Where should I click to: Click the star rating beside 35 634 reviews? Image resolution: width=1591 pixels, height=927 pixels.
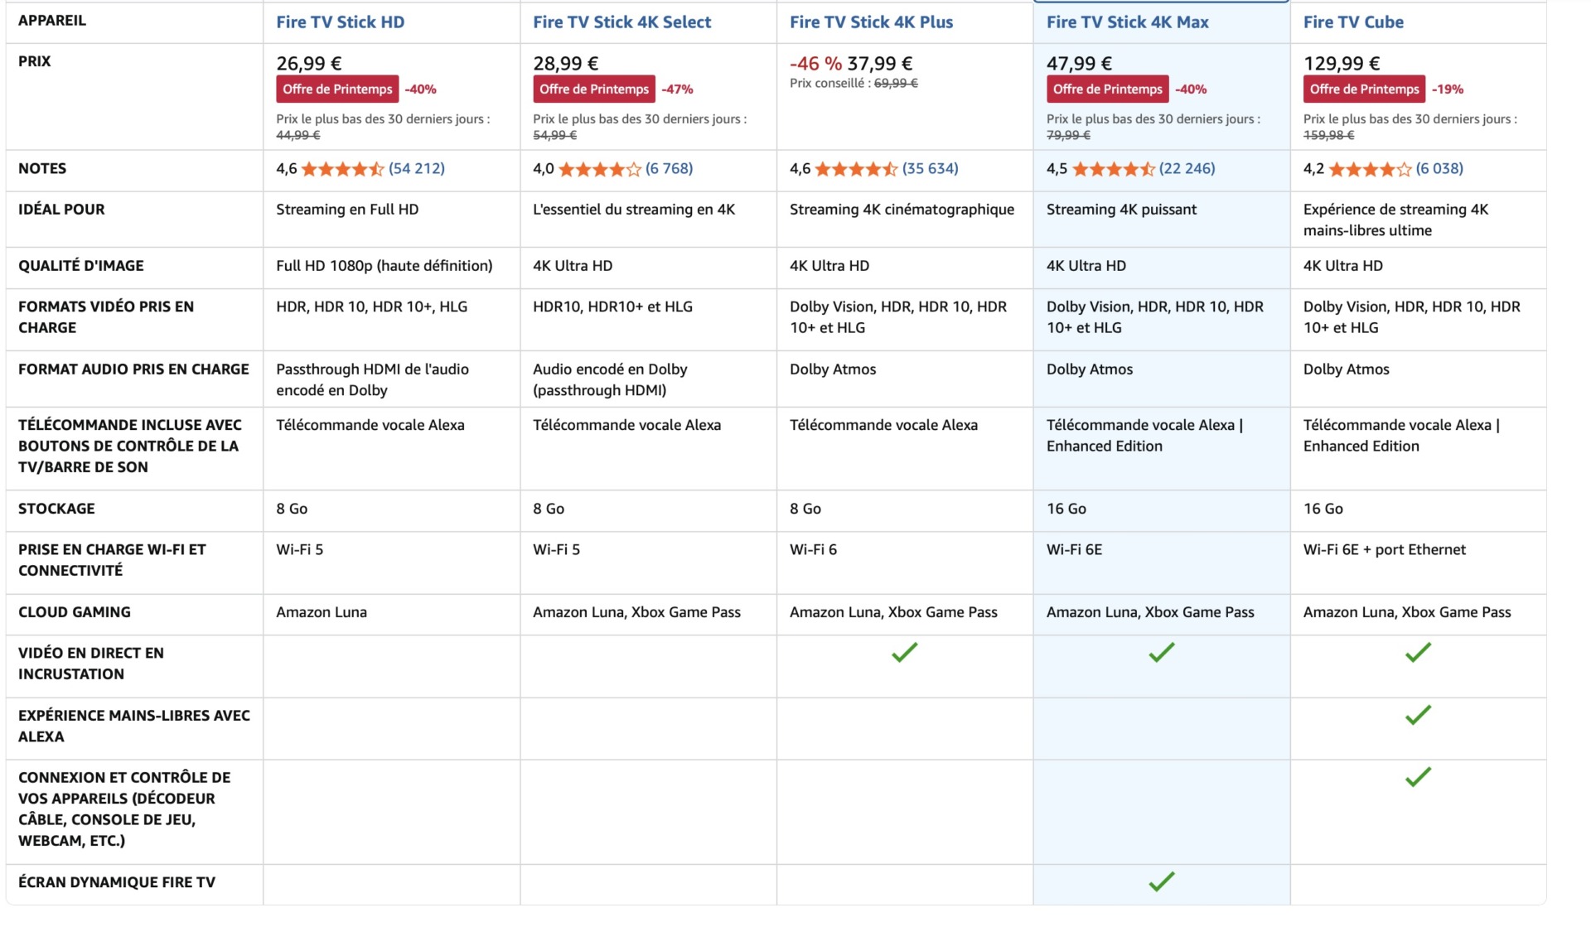point(857,169)
